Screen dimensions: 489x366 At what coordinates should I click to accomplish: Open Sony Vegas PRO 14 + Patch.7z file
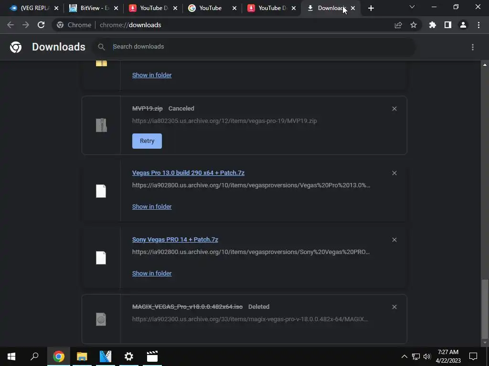[175, 239]
